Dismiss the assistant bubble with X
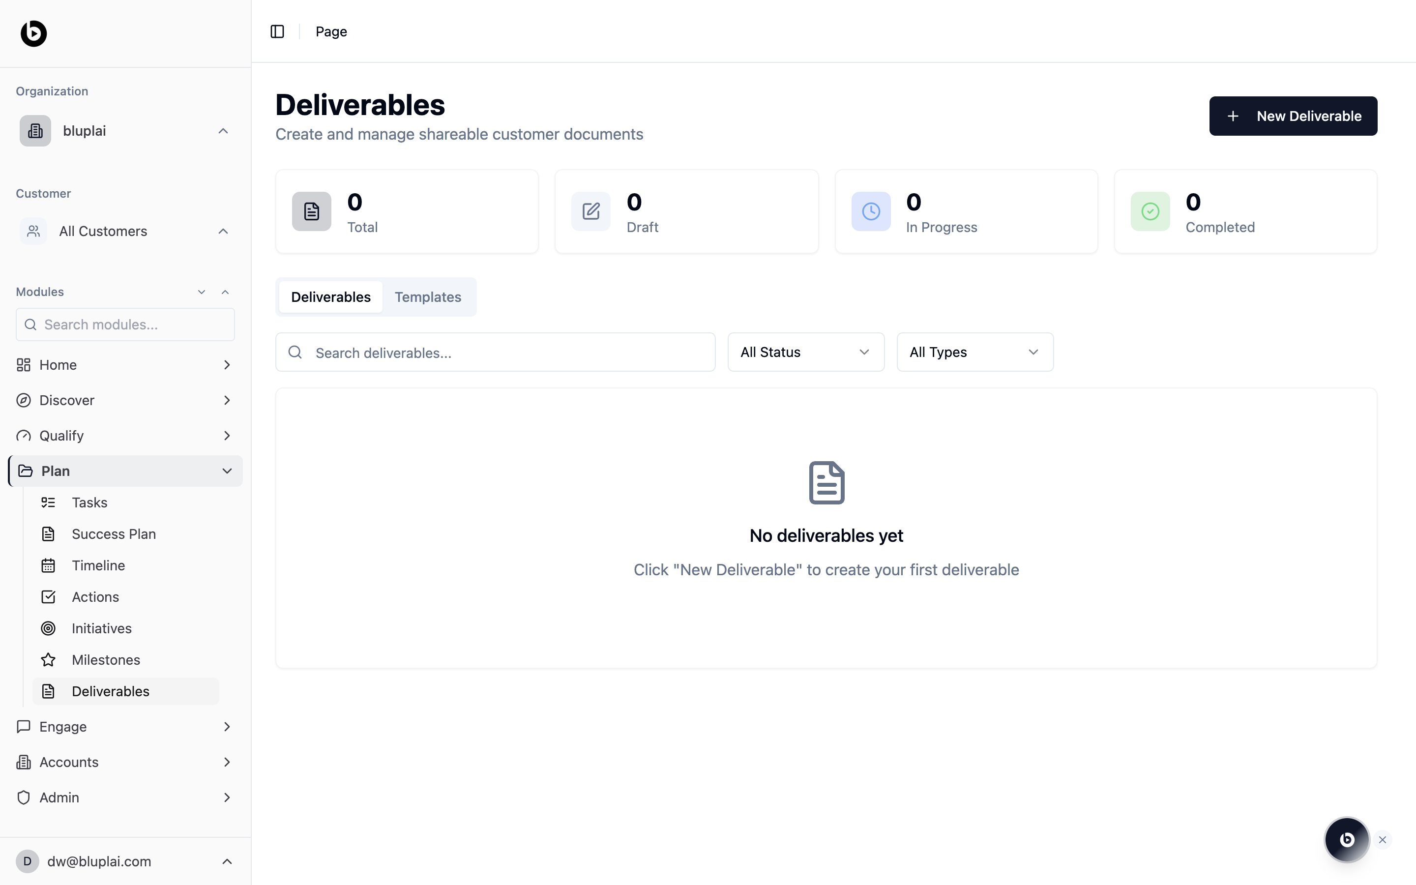This screenshot has width=1416, height=885. 1383,840
